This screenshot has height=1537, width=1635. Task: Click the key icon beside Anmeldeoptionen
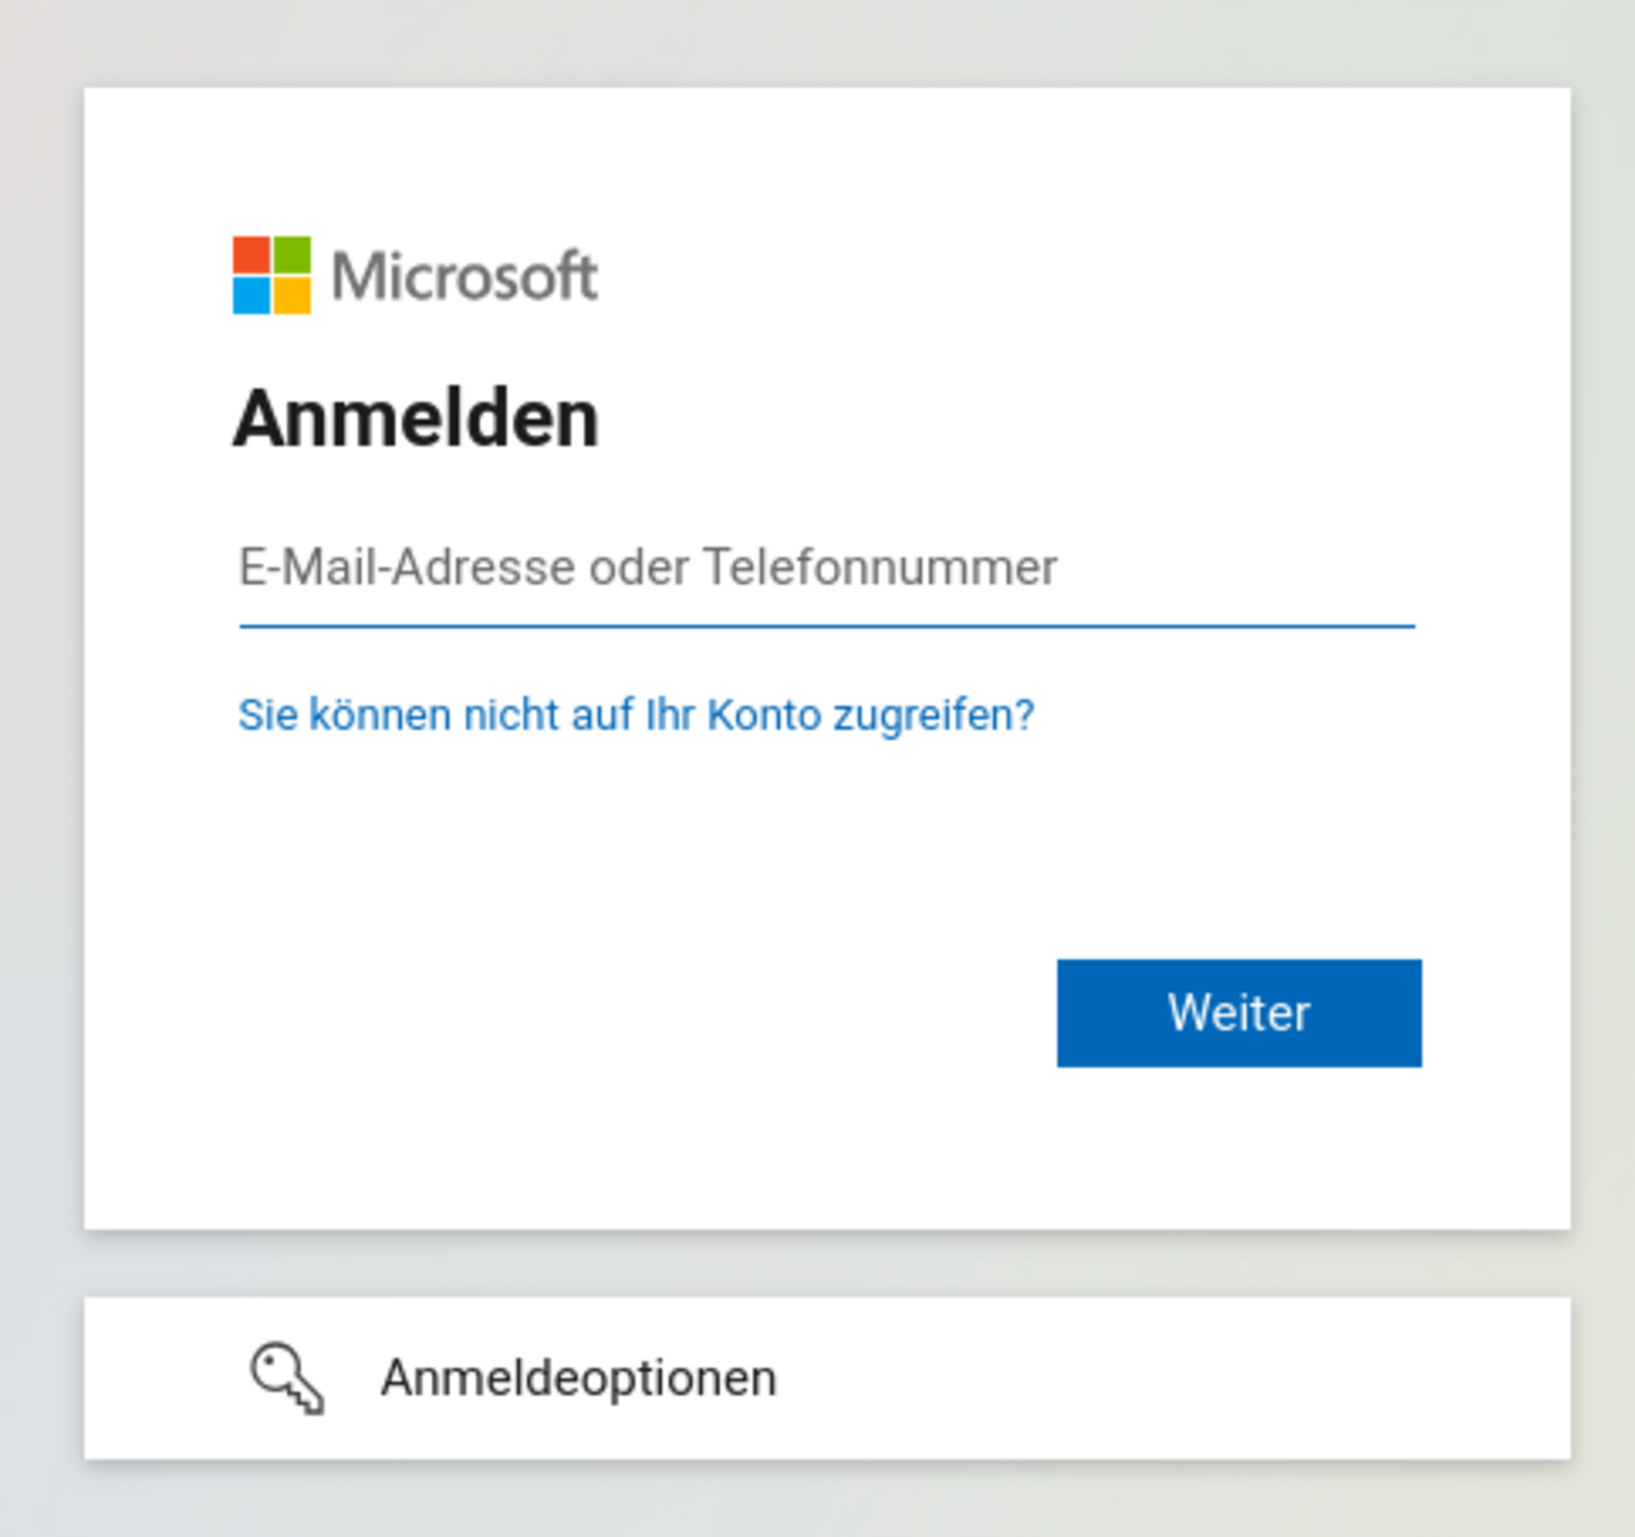[x=287, y=1378]
